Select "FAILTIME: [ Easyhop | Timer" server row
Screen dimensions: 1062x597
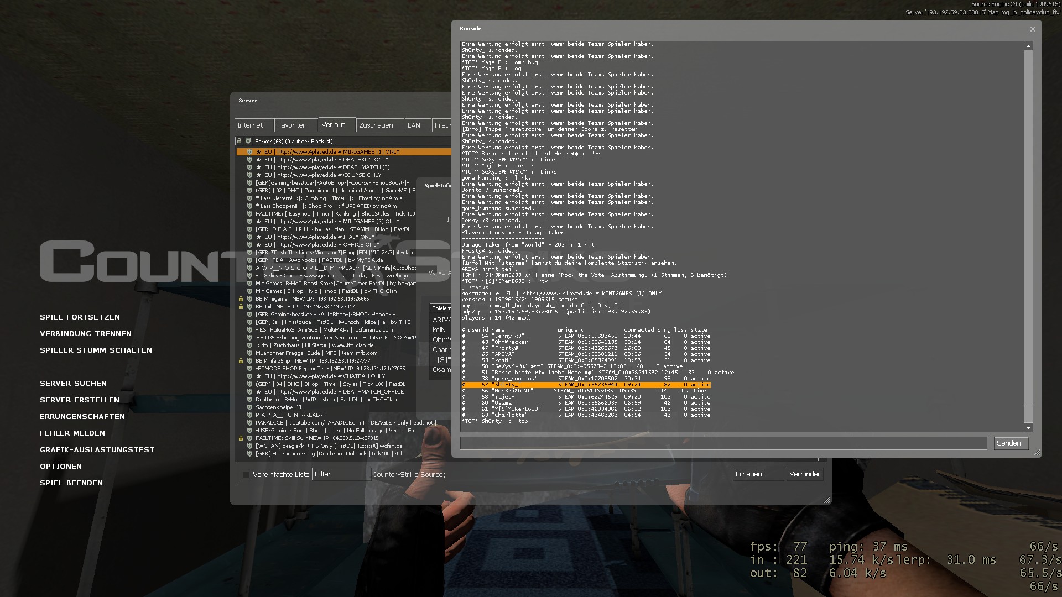coord(344,213)
